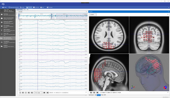Click New Measurement in top bar
Screen dimensions: 170x98
[14, 7]
